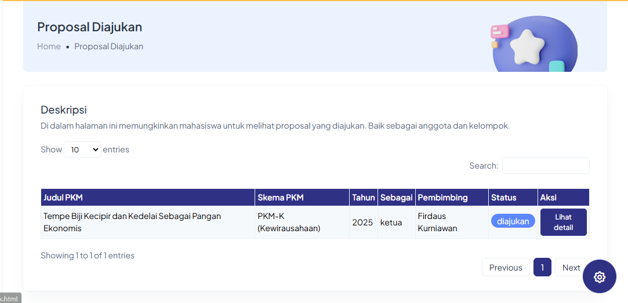This screenshot has width=628, height=303.
Task: Sort by the Tahun column header
Action: click(363, 198)
